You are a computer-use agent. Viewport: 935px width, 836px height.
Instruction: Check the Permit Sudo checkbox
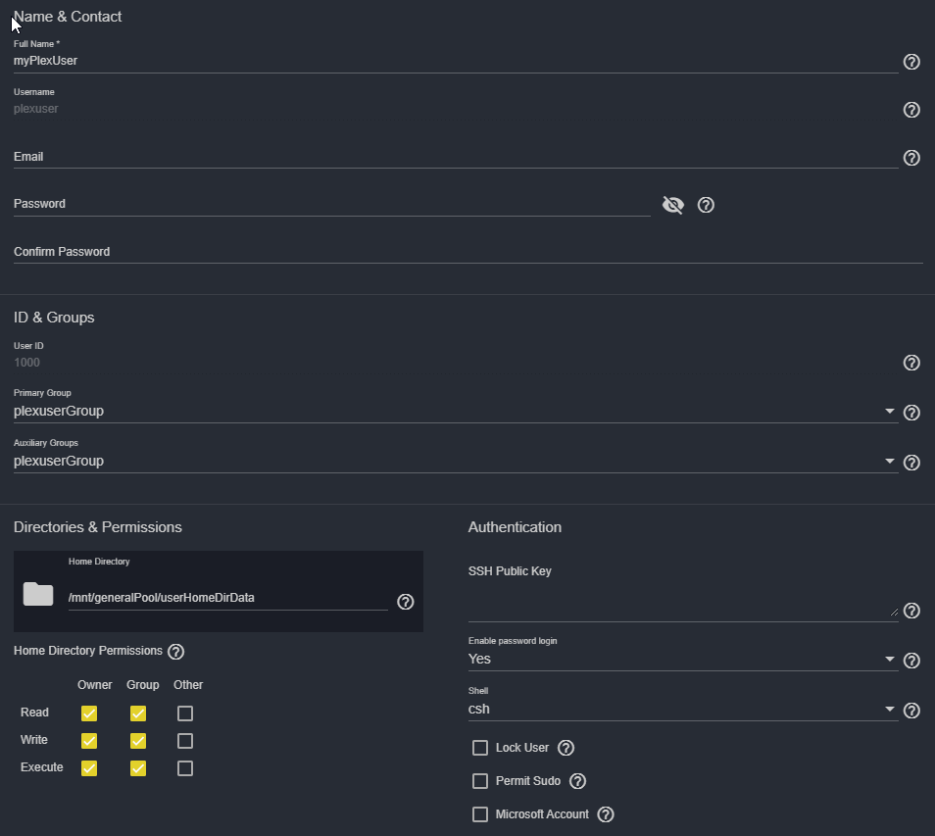pos(480,781)
